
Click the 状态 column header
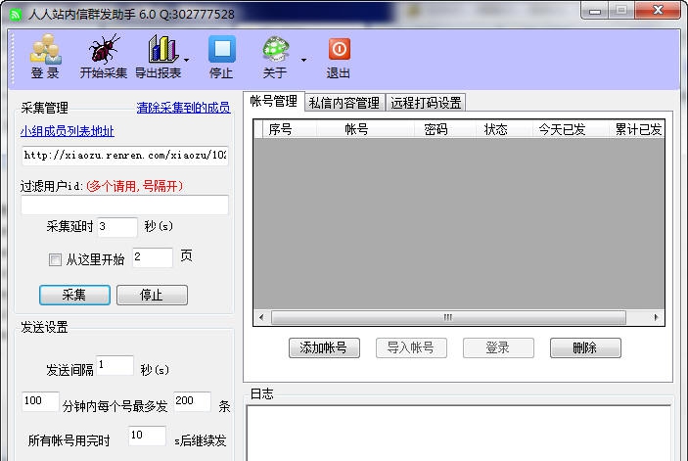coord(505,129)
